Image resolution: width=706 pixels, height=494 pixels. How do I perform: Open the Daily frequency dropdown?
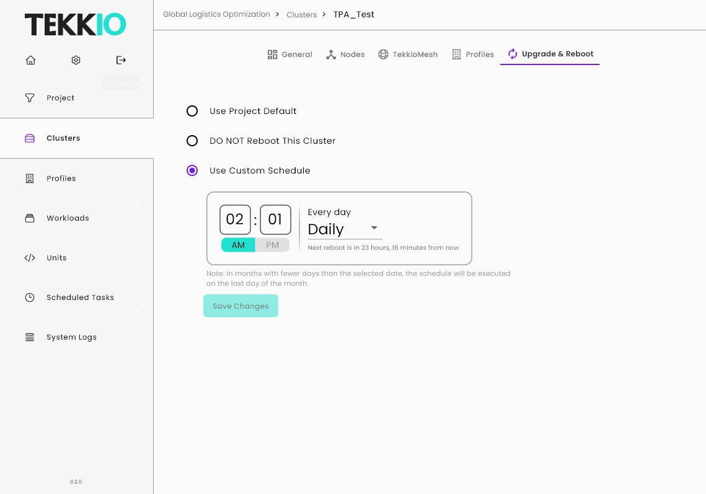coord(345,229)
